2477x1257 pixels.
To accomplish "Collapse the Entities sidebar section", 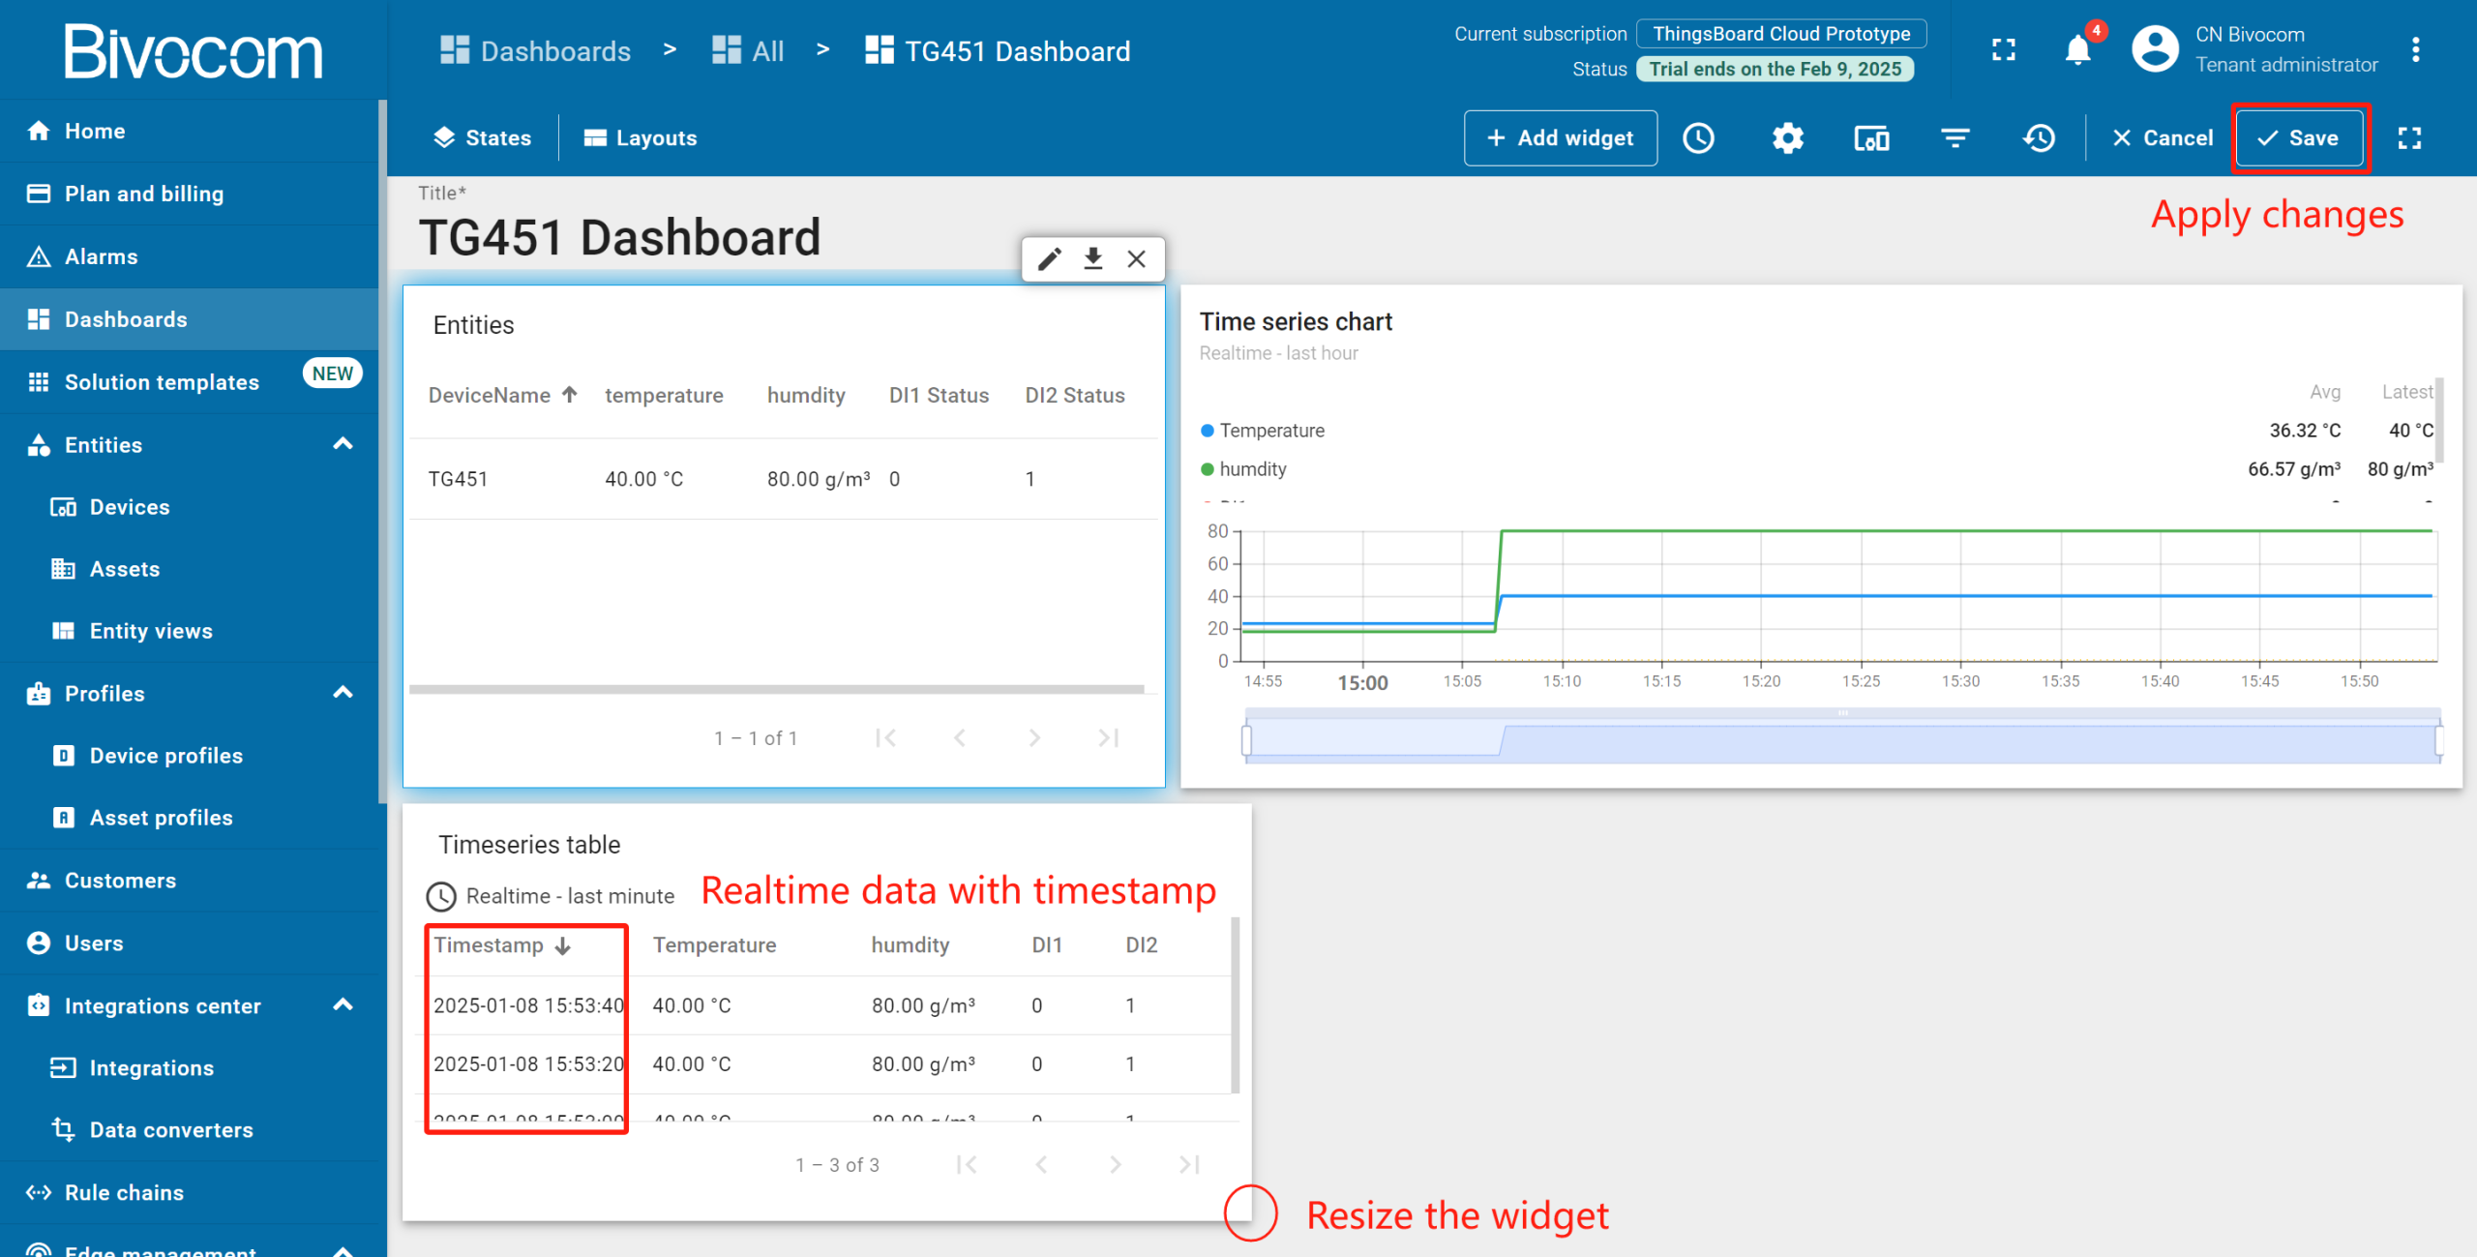I will click(x=343, y=444).
